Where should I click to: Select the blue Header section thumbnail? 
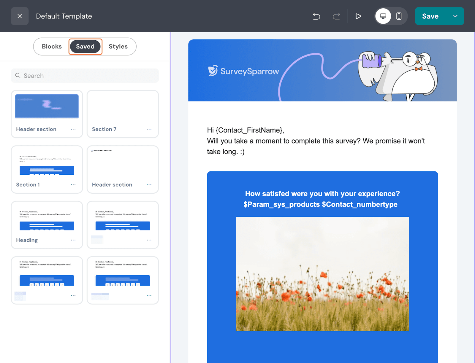pyautogui.click(x=47, y=106)
